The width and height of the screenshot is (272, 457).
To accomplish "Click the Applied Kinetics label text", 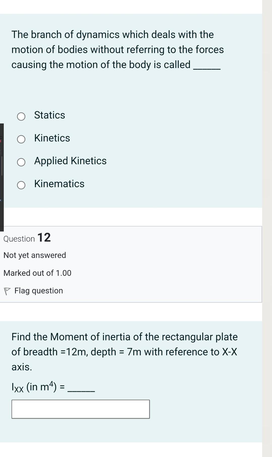I will click(70, 161).
